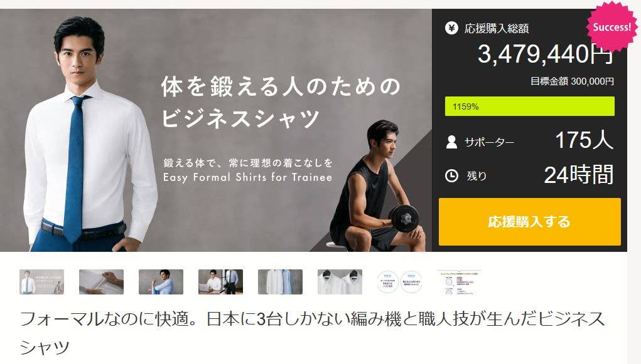Click the 24時間 remaining time text
641x364 pixels.
578,175
